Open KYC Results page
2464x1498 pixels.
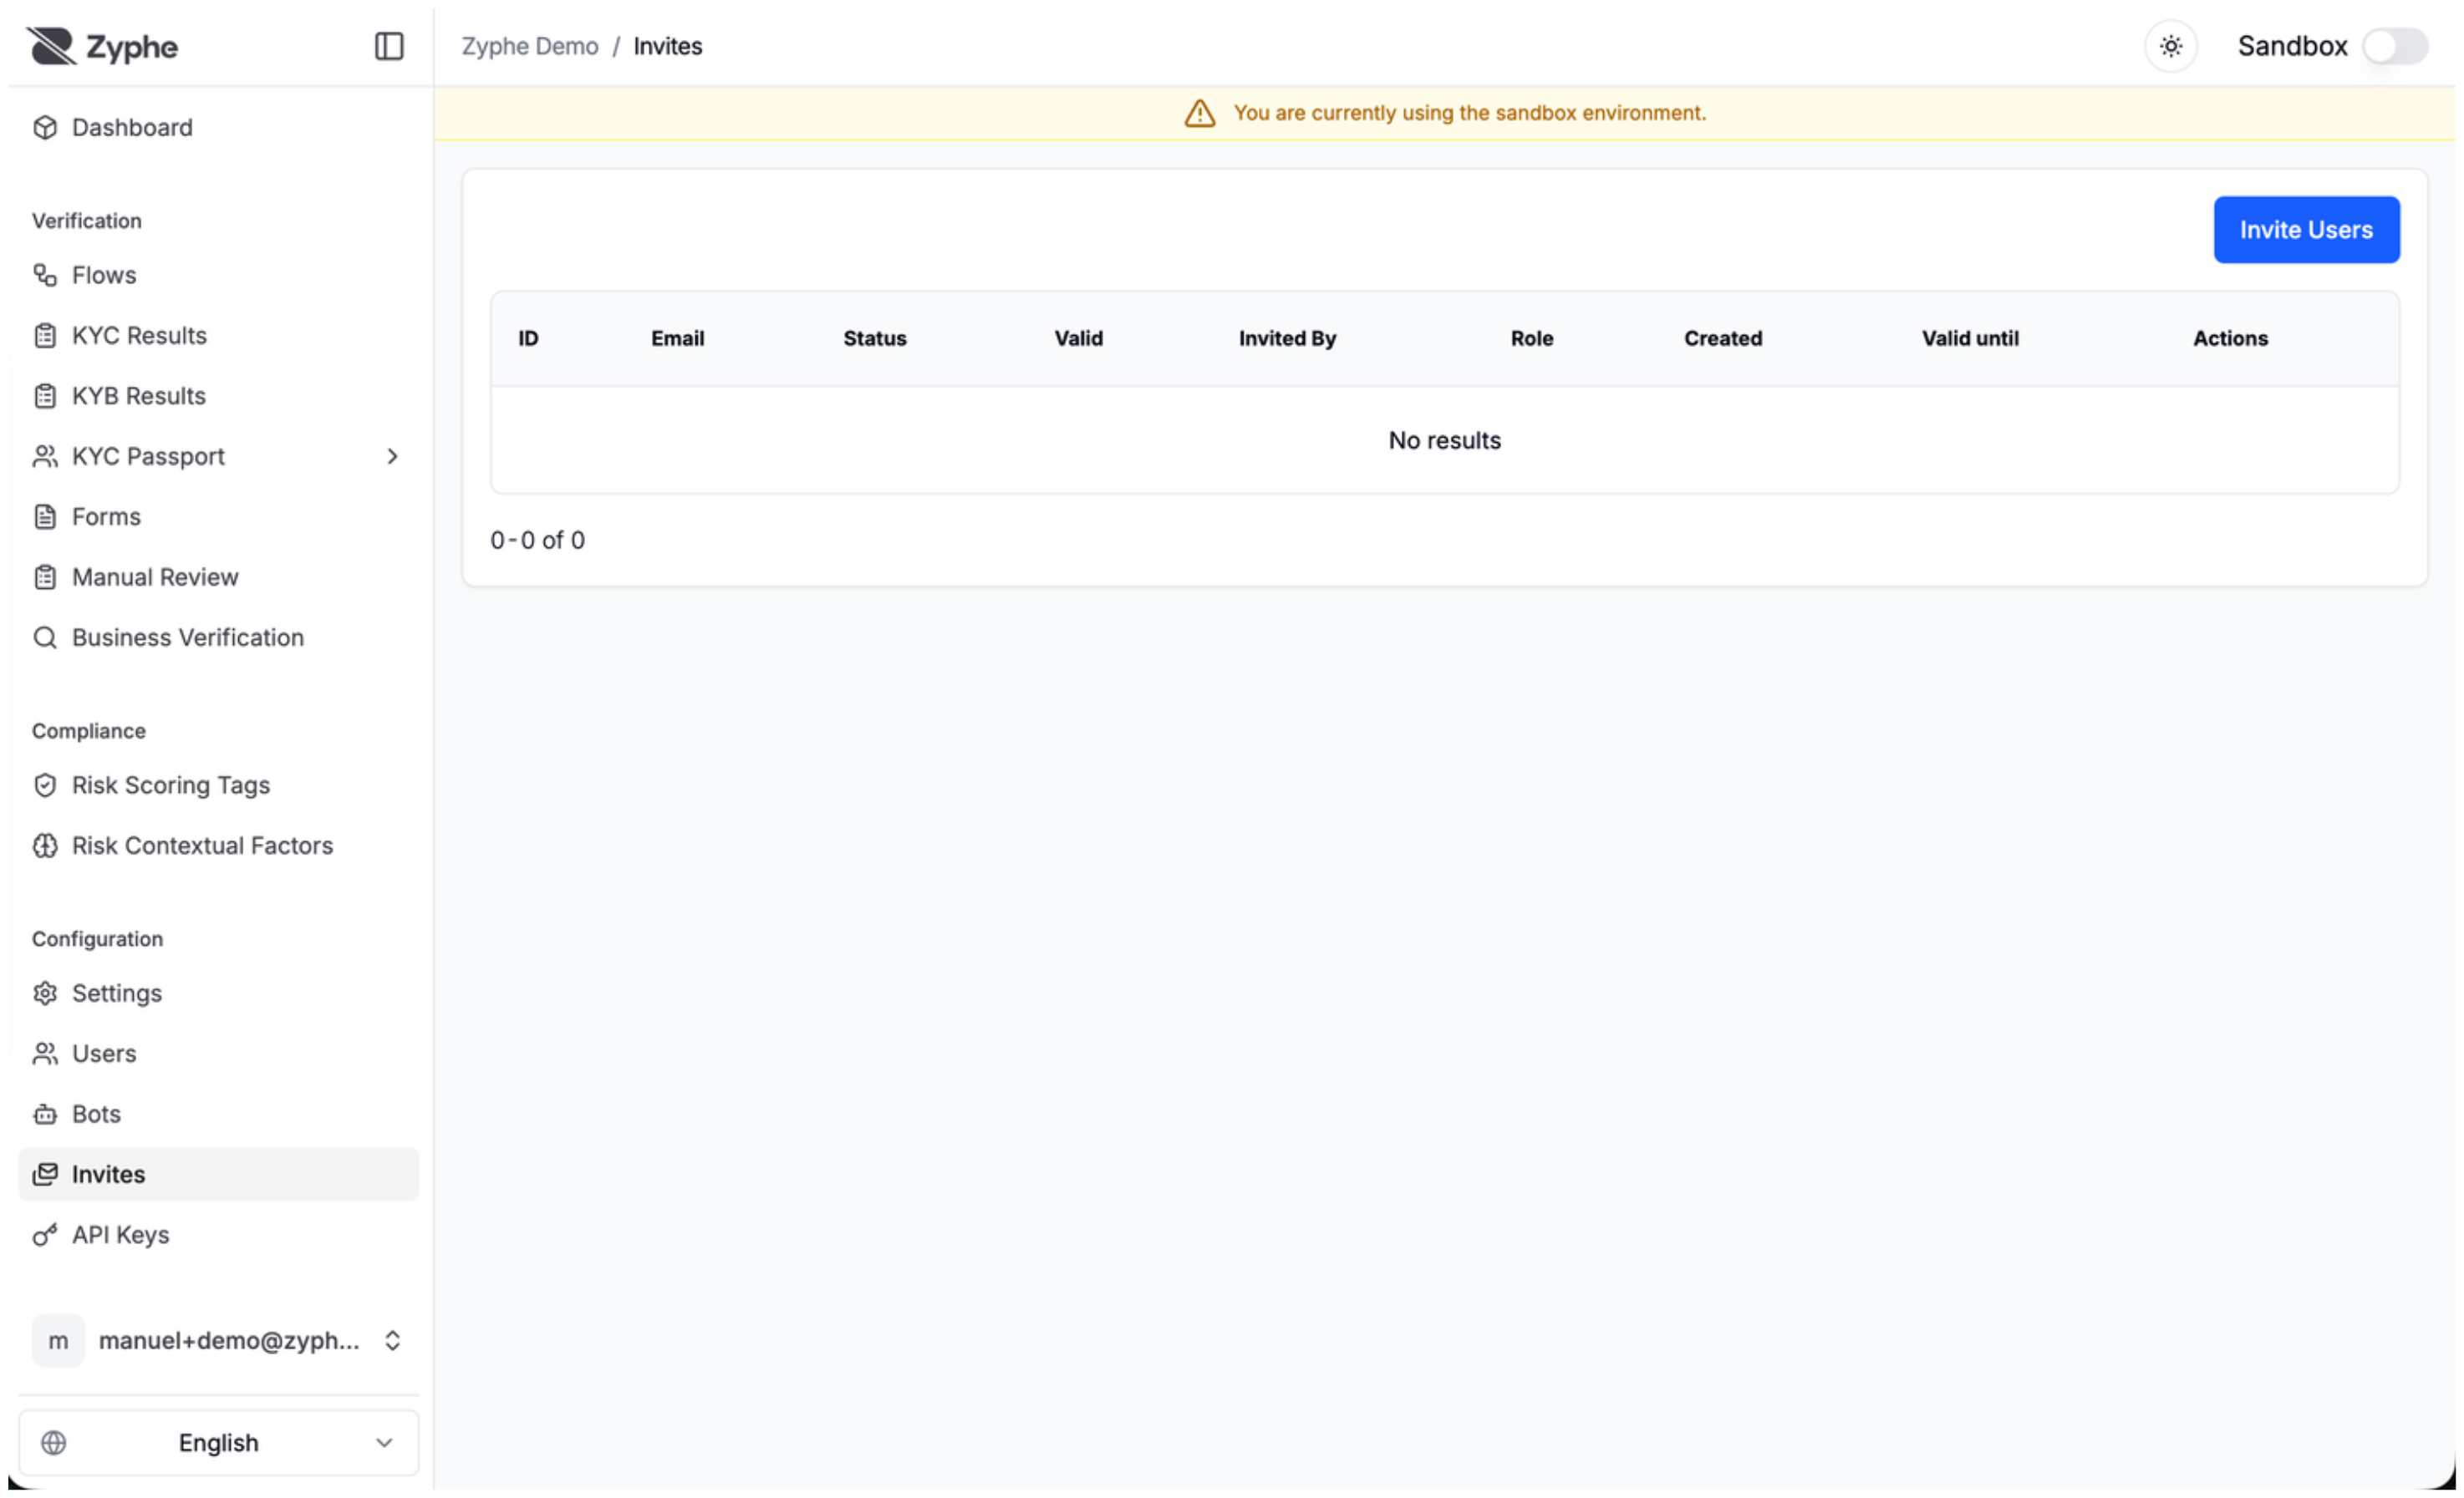(x=219, y=336)
